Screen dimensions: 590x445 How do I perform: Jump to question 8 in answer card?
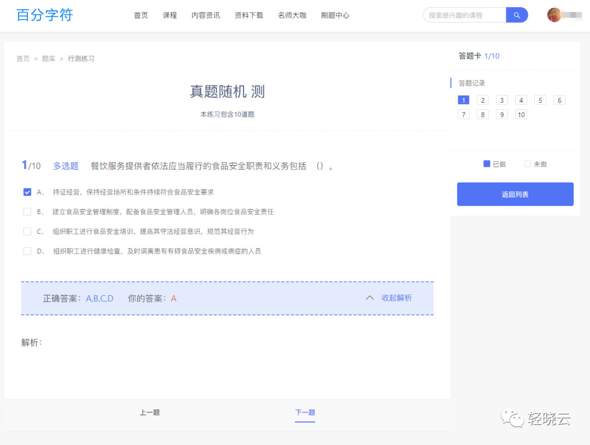(483, 114)
